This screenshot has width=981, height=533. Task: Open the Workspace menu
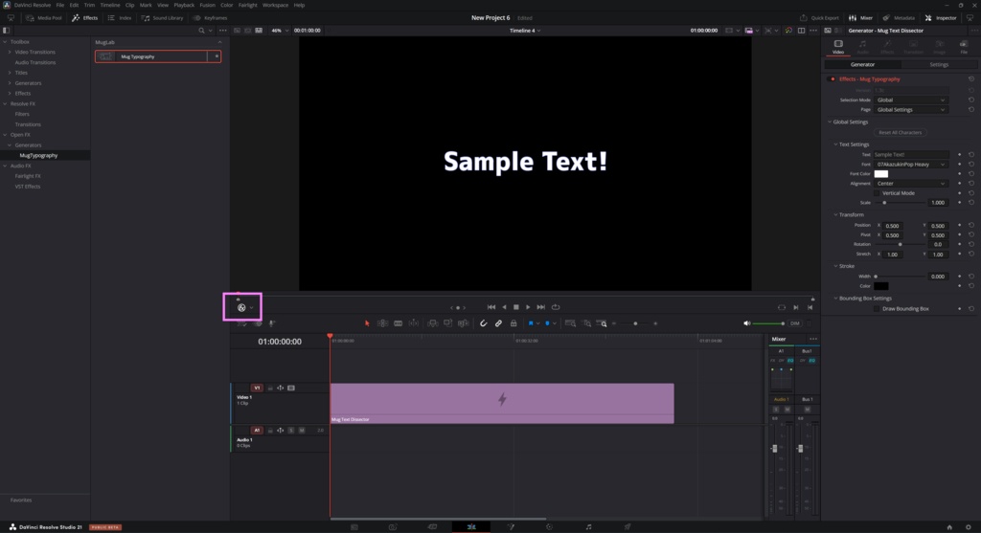pos(275,5)
